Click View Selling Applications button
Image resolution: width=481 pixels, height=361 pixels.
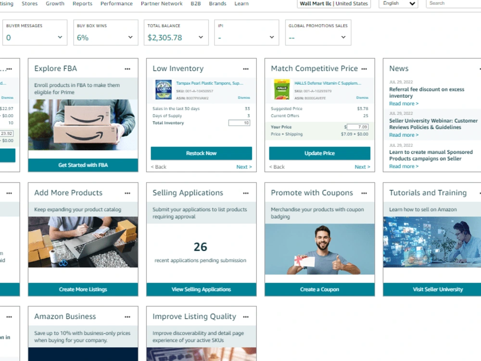click(x=201, y=289)
